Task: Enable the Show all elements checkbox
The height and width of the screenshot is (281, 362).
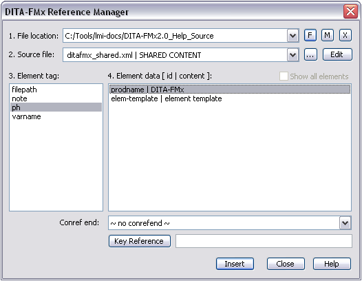Action: point(284,76)
